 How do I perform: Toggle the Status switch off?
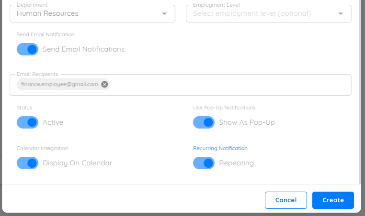[27, 122]
